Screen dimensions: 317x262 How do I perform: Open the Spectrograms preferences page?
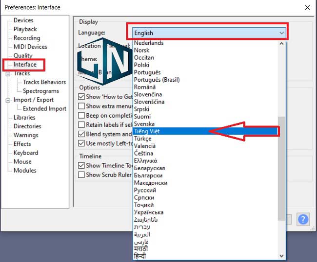(41, 91)
